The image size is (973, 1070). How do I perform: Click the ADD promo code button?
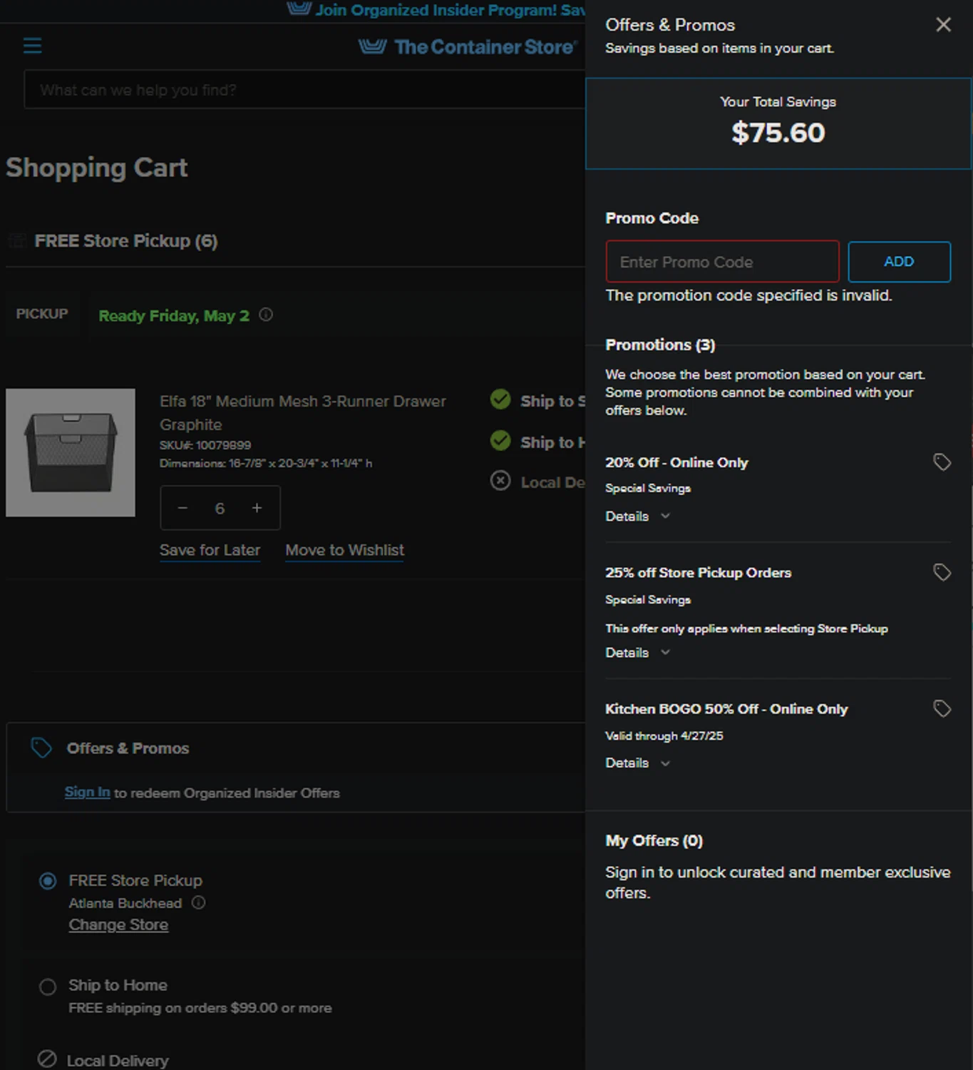click(898, 262)
